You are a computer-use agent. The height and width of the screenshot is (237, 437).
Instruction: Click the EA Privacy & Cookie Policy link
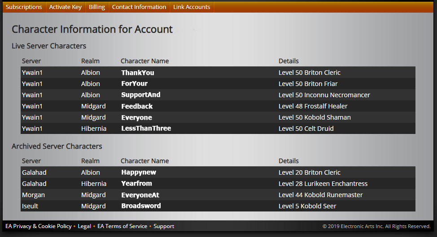click(x=39, y=226)
